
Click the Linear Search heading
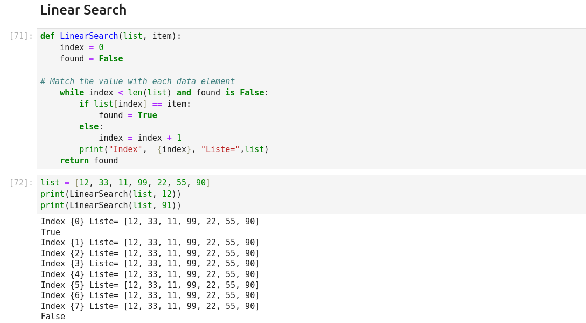[x=83, y=10]
